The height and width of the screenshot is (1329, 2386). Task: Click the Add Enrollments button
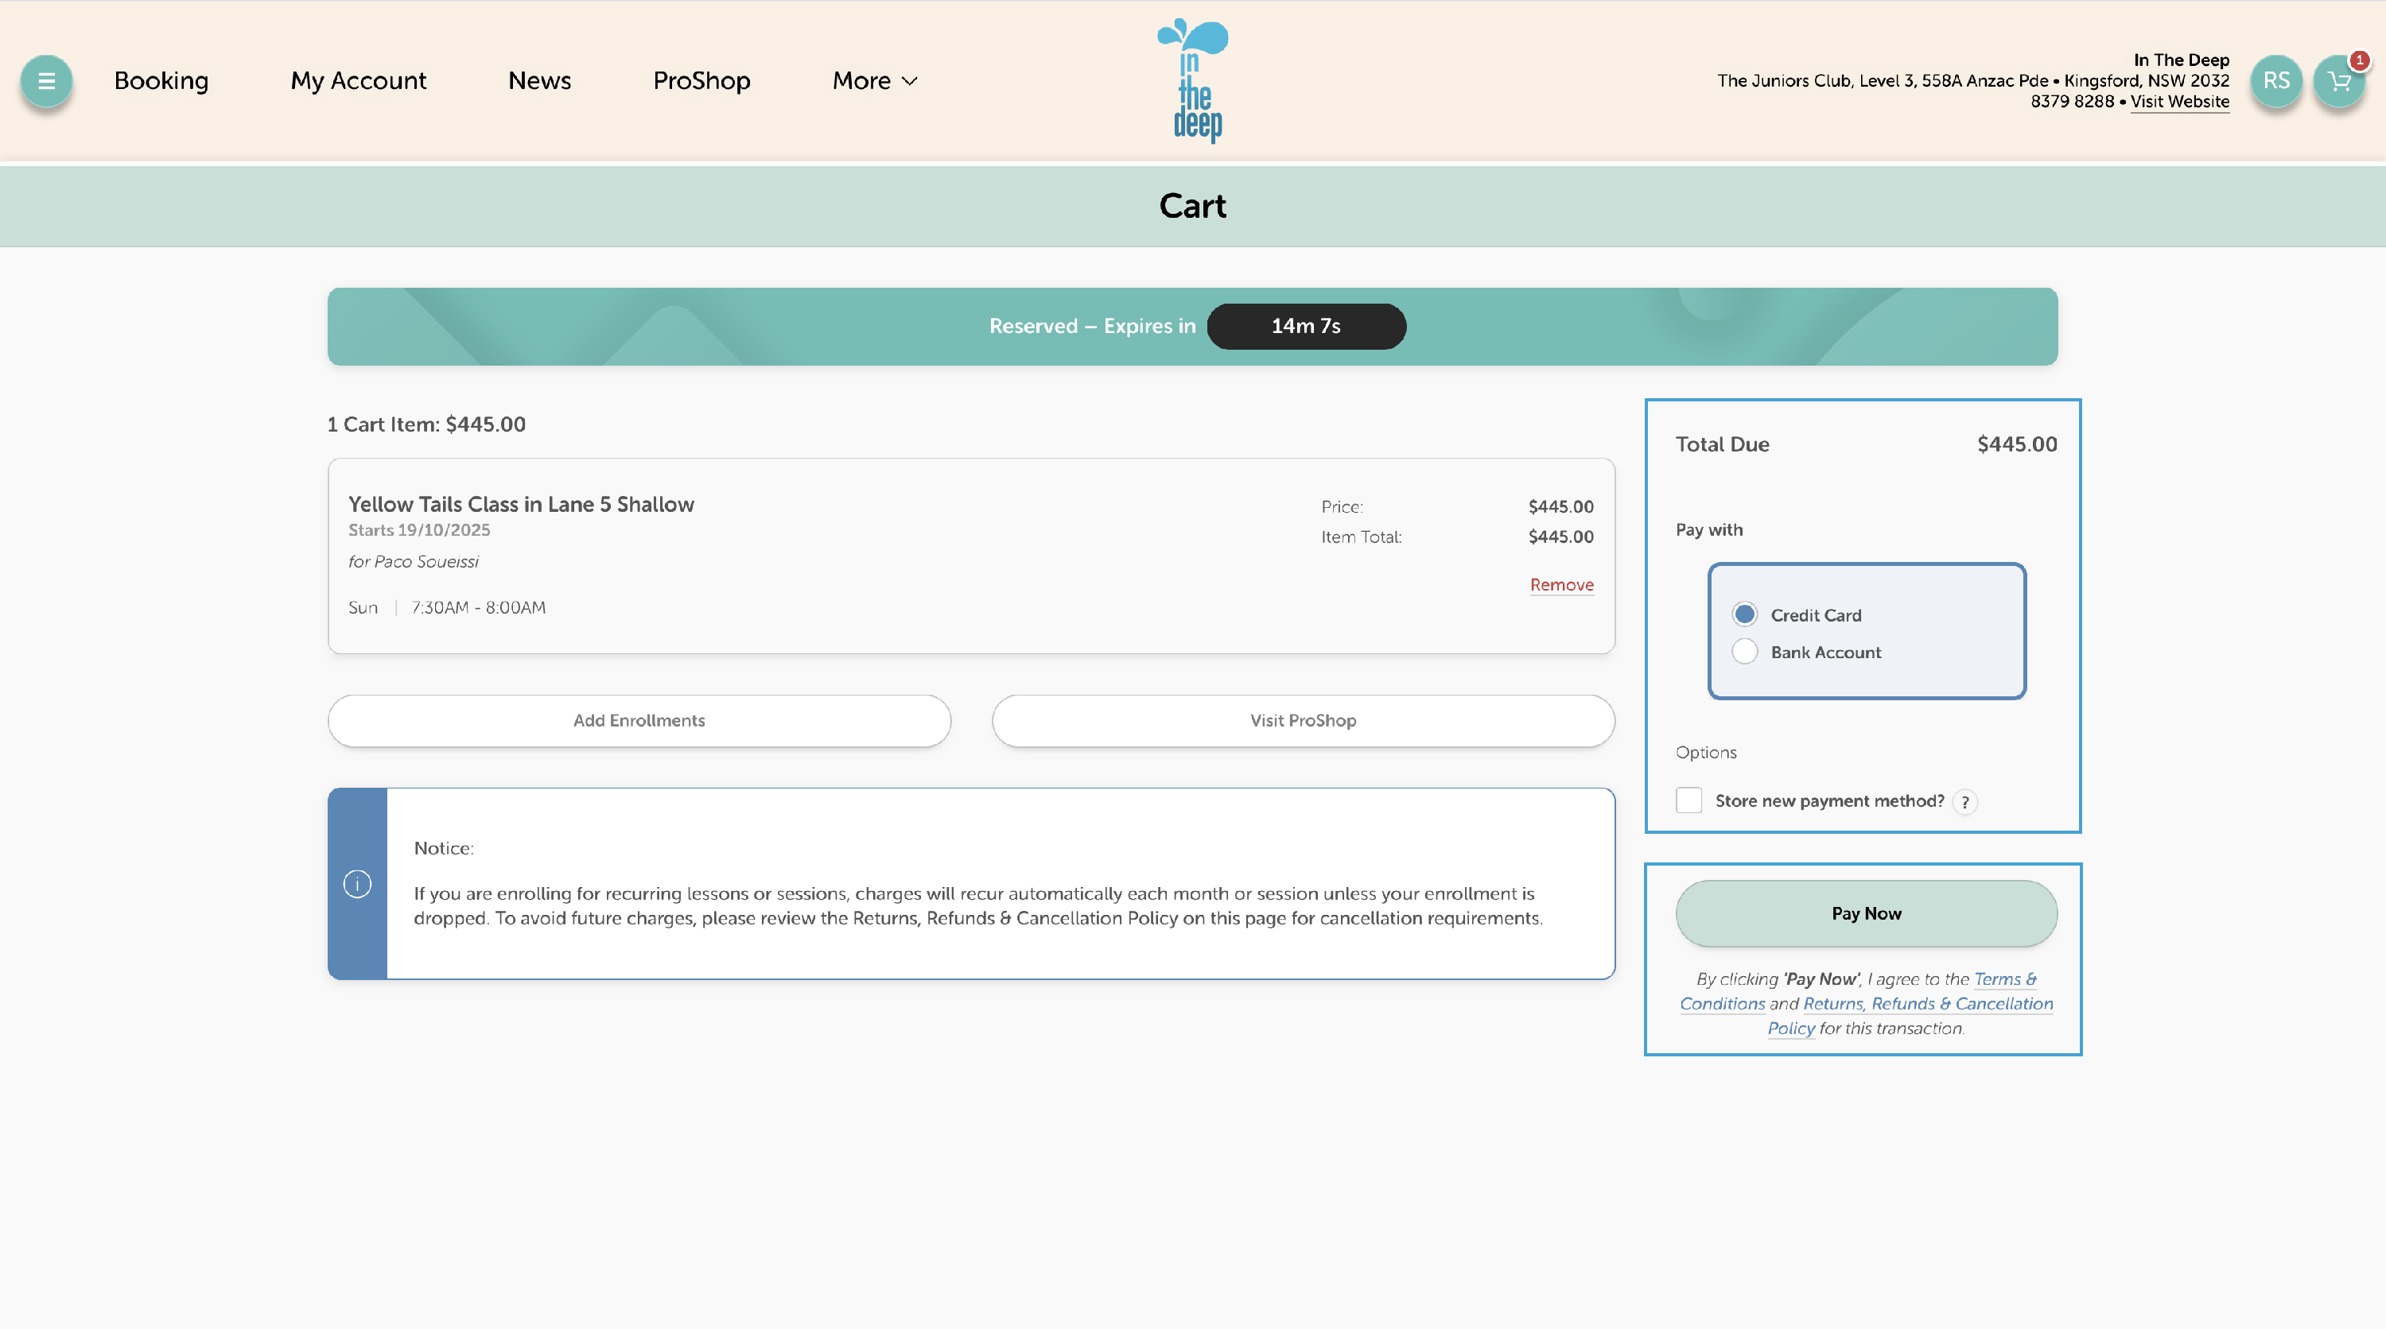coord(639,720)
